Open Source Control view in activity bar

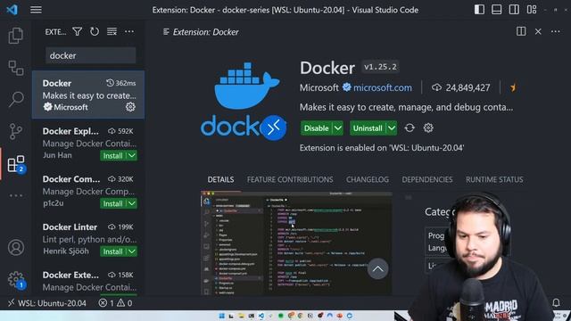pos(16,131)
